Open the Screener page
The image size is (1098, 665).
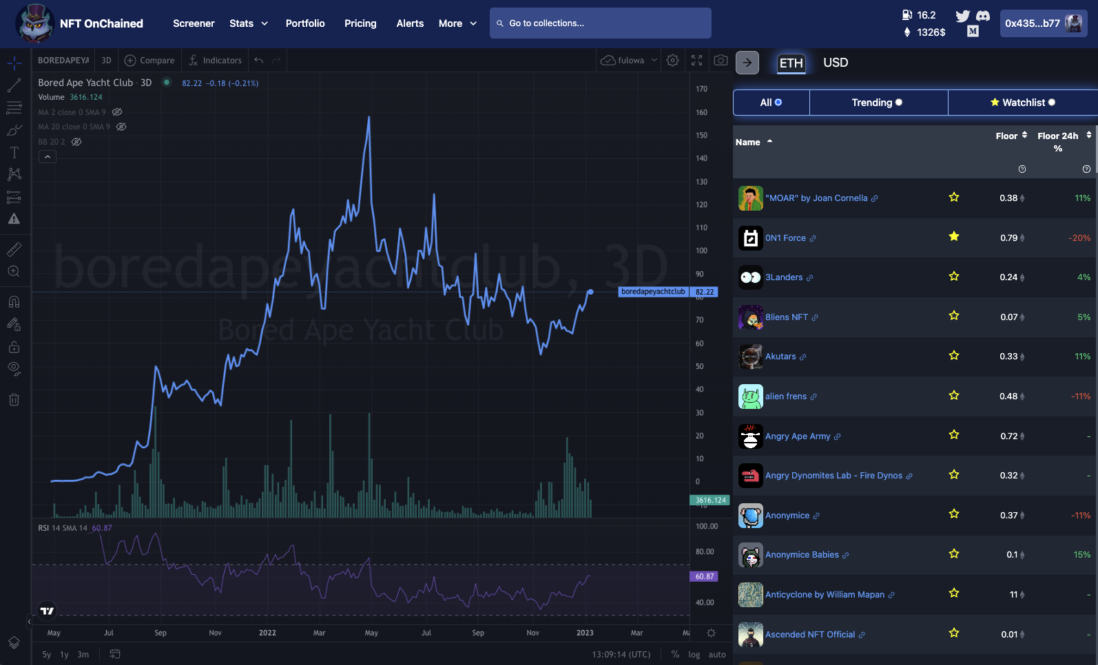(194, 23)
